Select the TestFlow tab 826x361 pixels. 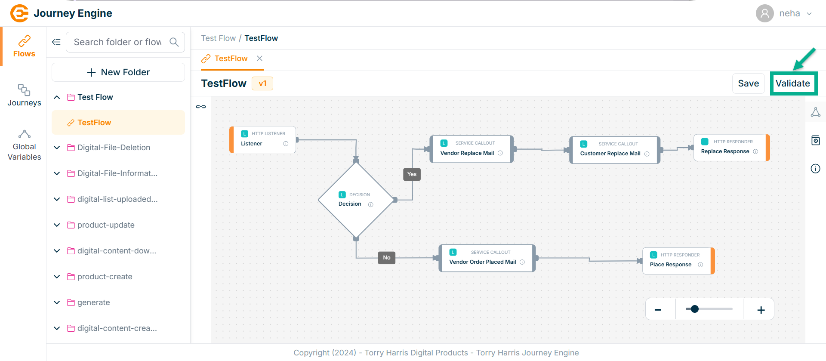click(231, 59)
